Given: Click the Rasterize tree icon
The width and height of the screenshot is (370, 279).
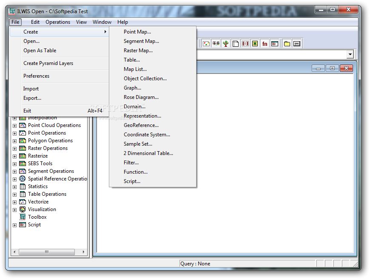Looking at the screenshot, I should pos(23,156).
